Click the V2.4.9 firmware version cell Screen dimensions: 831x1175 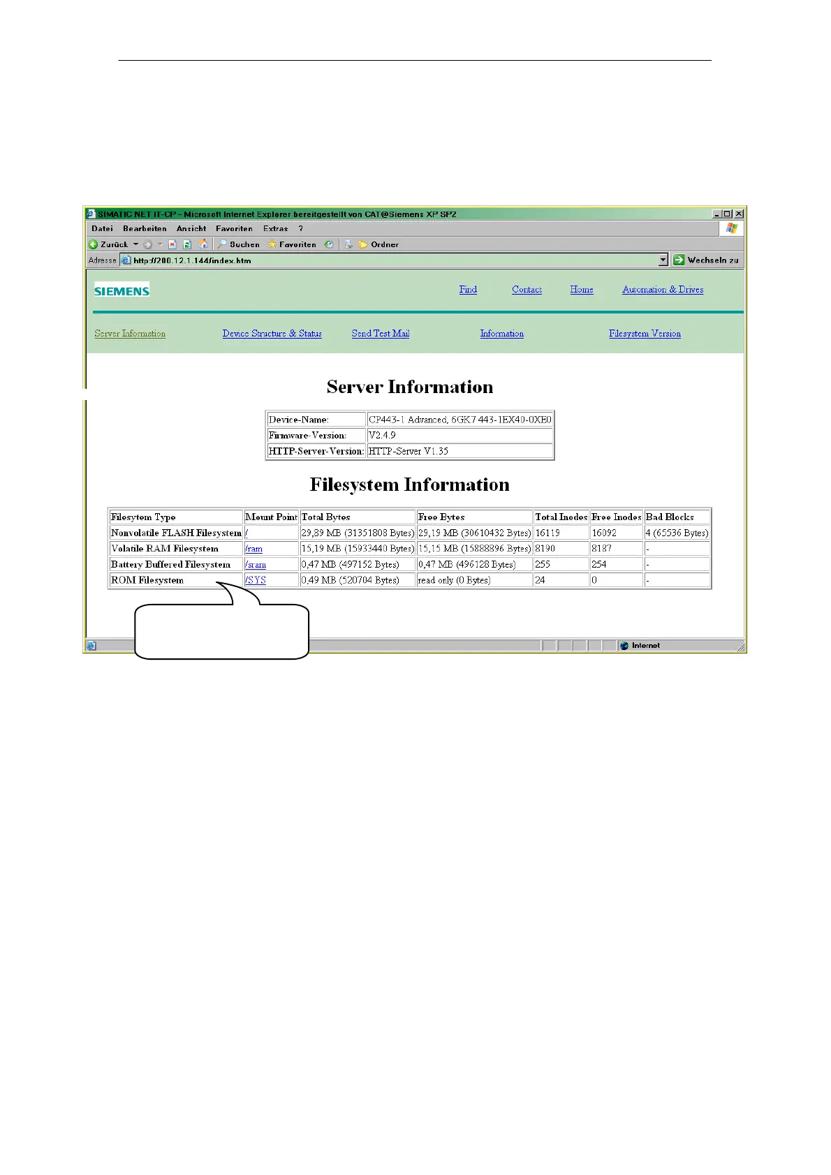pos(460,435)
